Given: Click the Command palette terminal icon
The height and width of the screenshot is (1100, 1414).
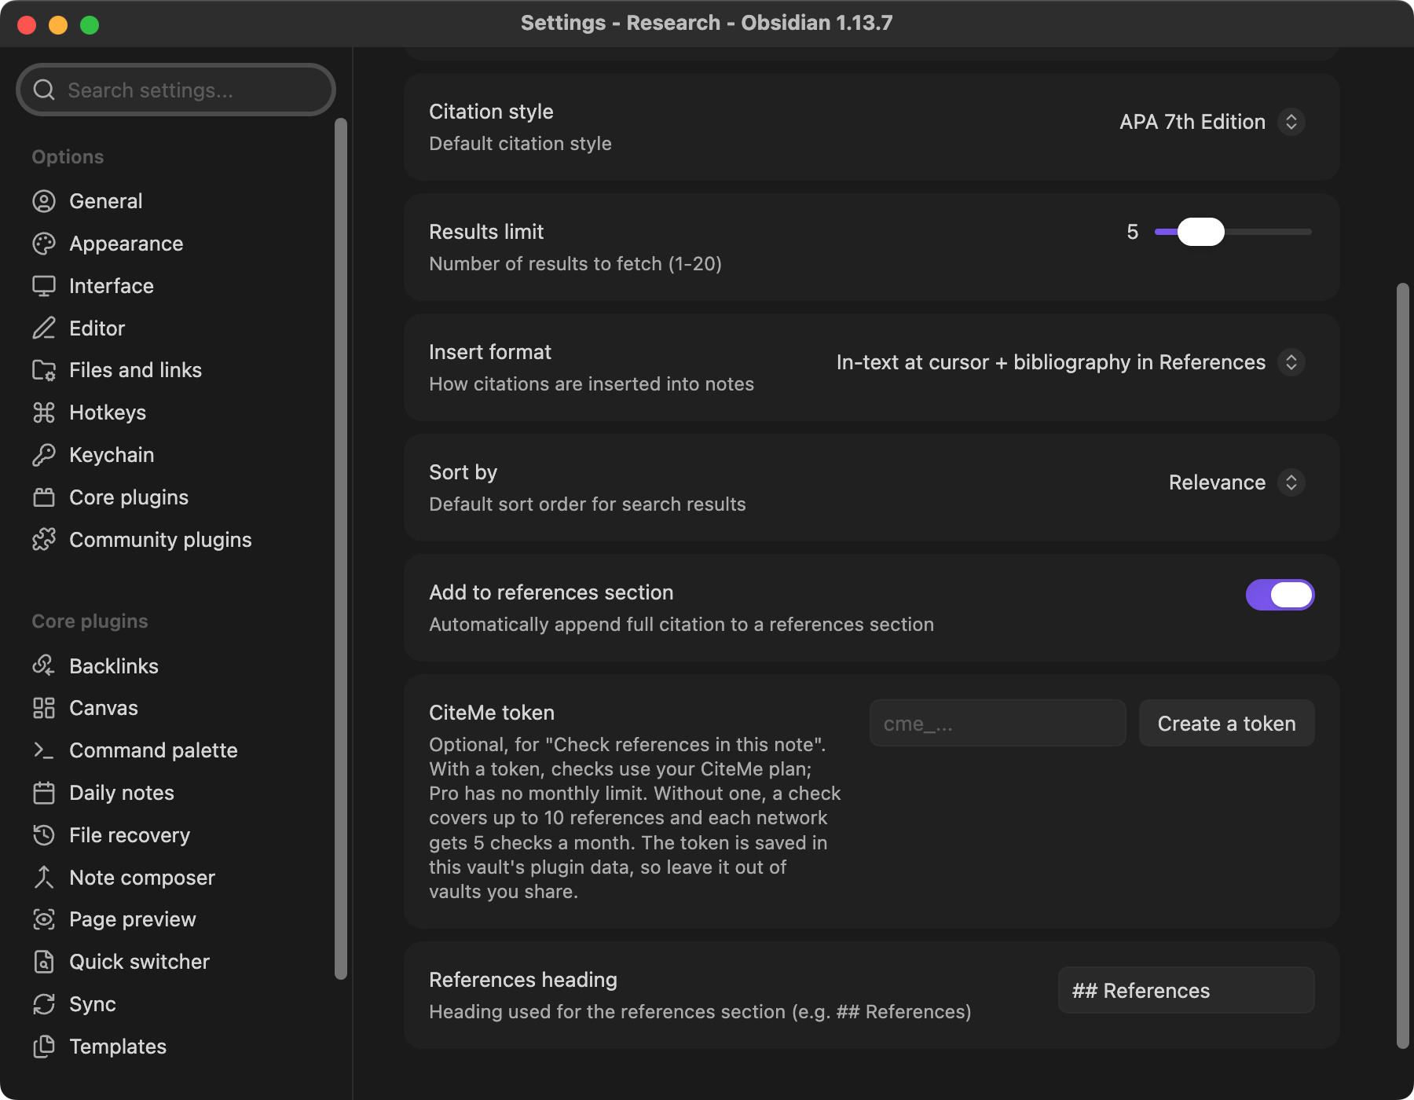Looking at the screenshot, I should [x=44, y=750].
